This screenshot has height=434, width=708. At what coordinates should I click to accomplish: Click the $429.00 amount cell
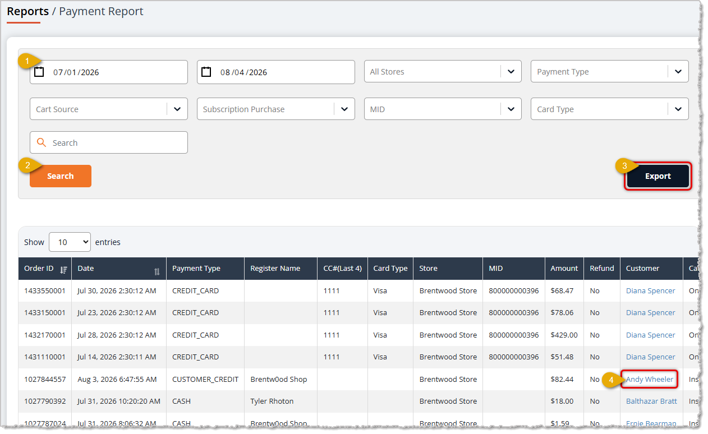tap(564, 335)
